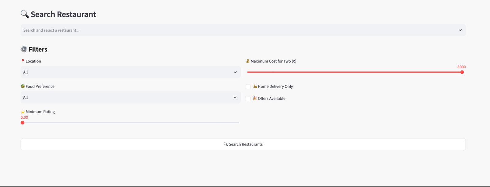
Task: Click the party popper icon by Offers Available
Action: pos(255,98)
